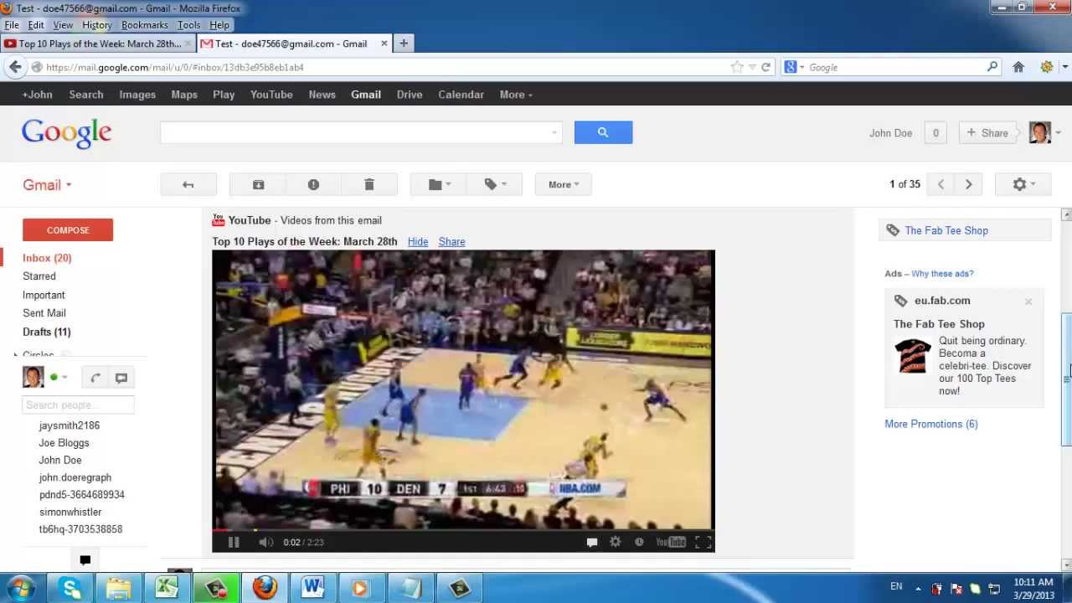This screenshot has height=603, width=1072.
Task: Open video quality settings gear
Action: pyautogui.click(x=616, y=542)
